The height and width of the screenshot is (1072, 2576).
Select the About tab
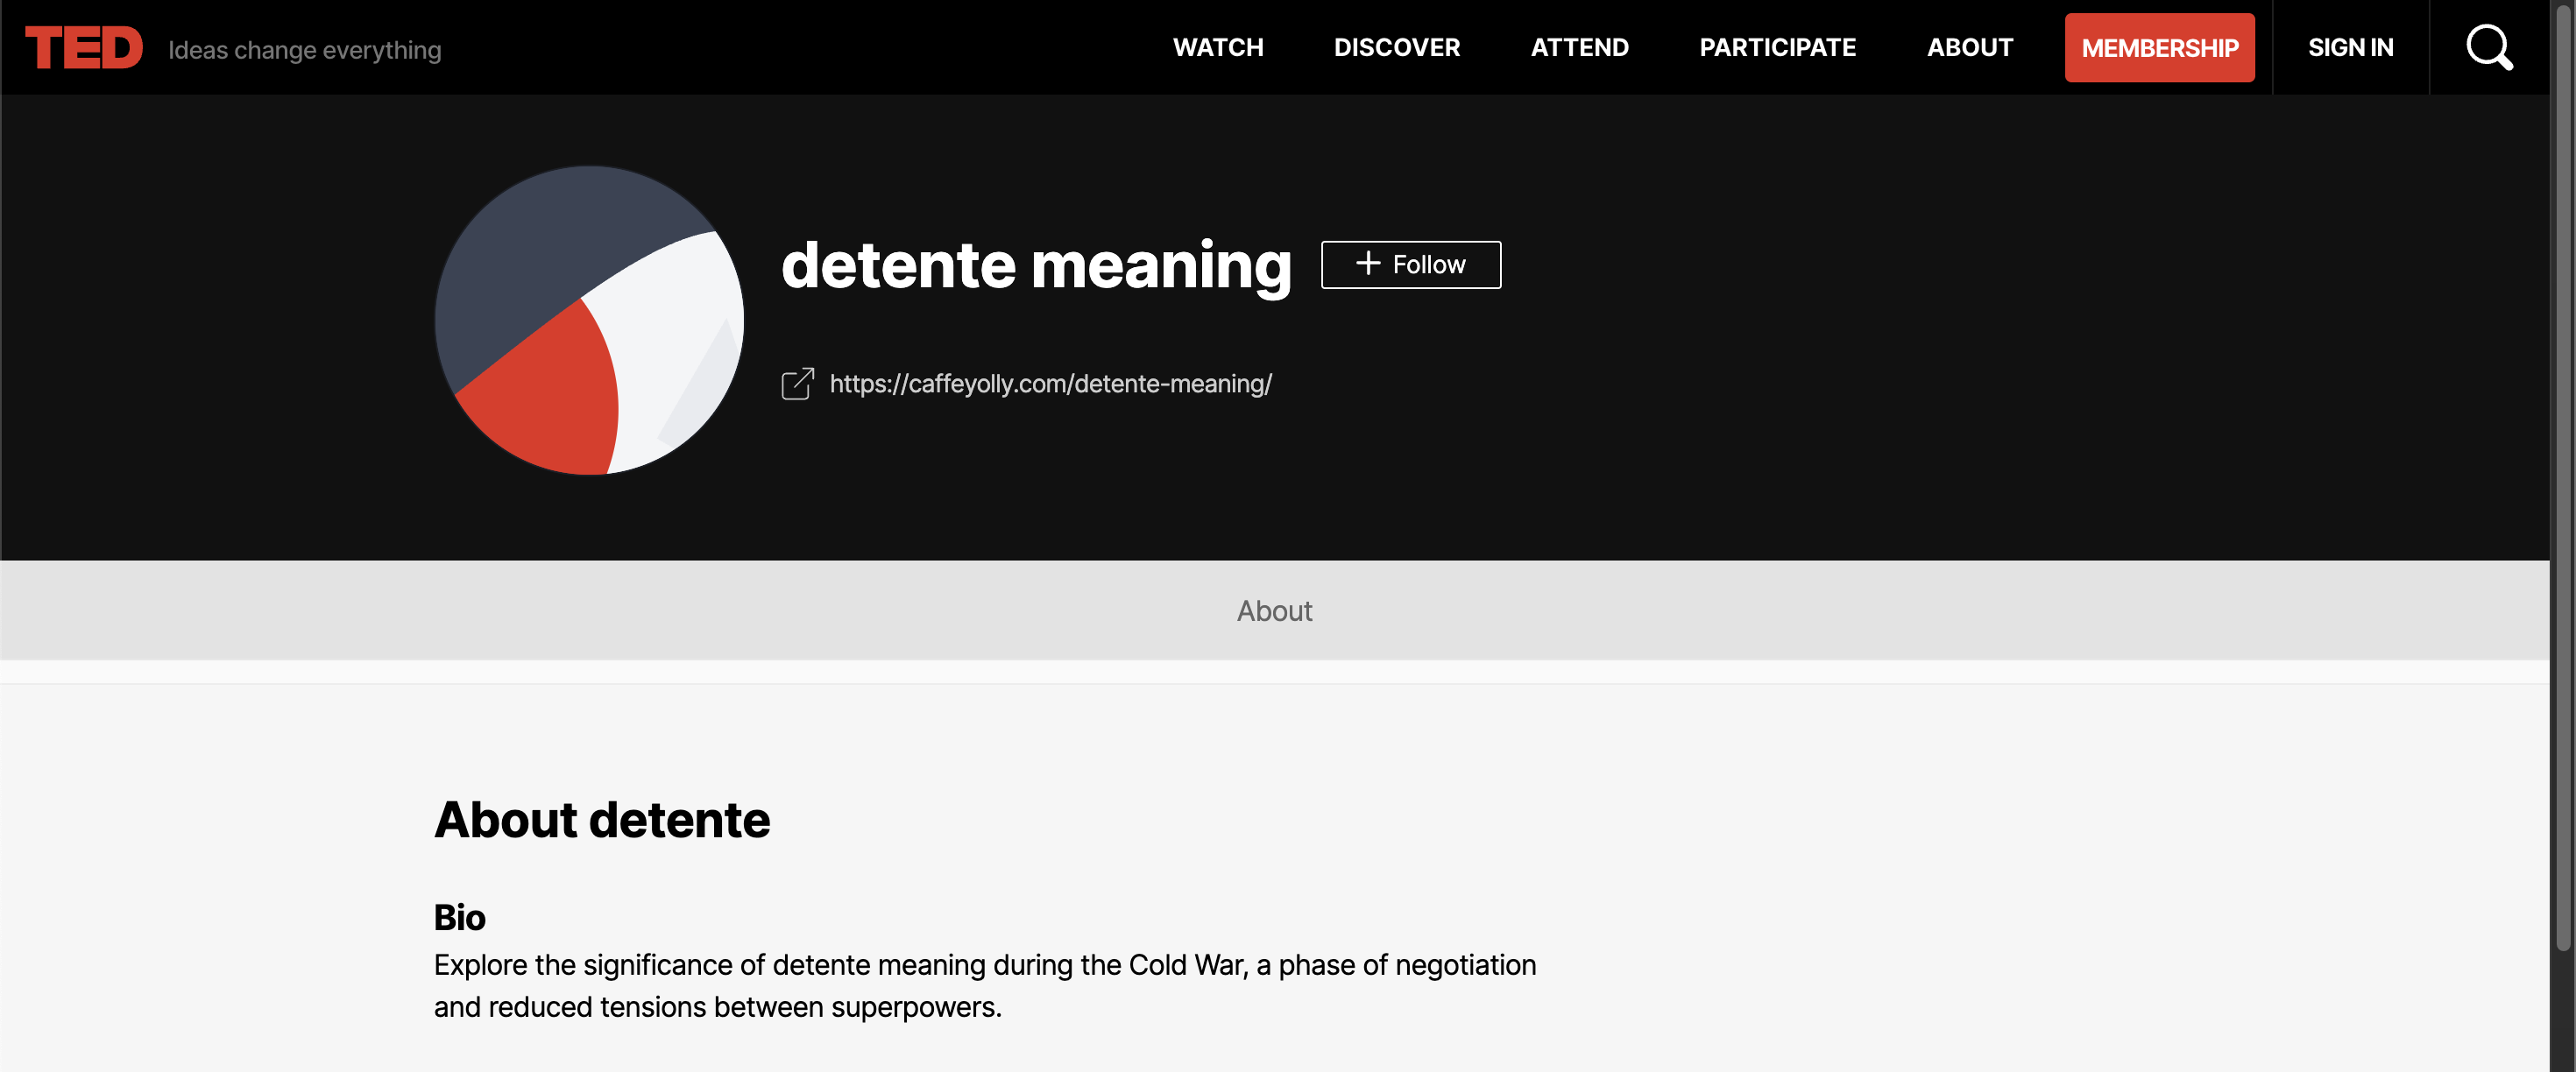click(x=1274, y=611)
